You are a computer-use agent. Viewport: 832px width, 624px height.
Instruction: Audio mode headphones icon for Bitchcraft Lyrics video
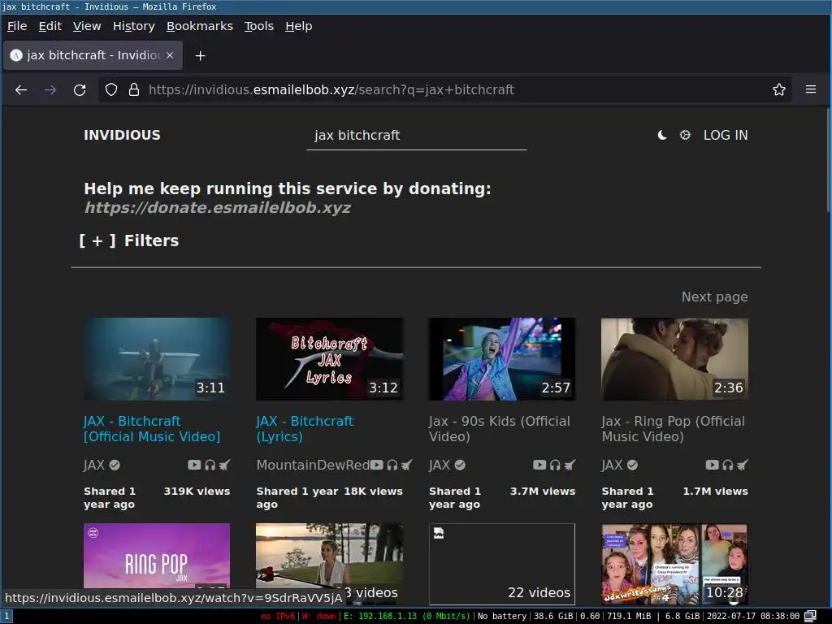tap(392, 465)
